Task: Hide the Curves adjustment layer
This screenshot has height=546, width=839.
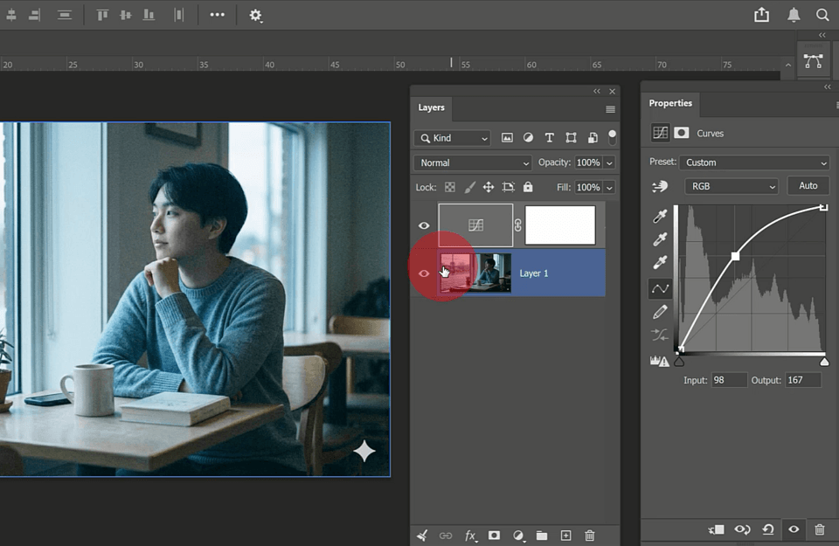Action: (424, 225)
